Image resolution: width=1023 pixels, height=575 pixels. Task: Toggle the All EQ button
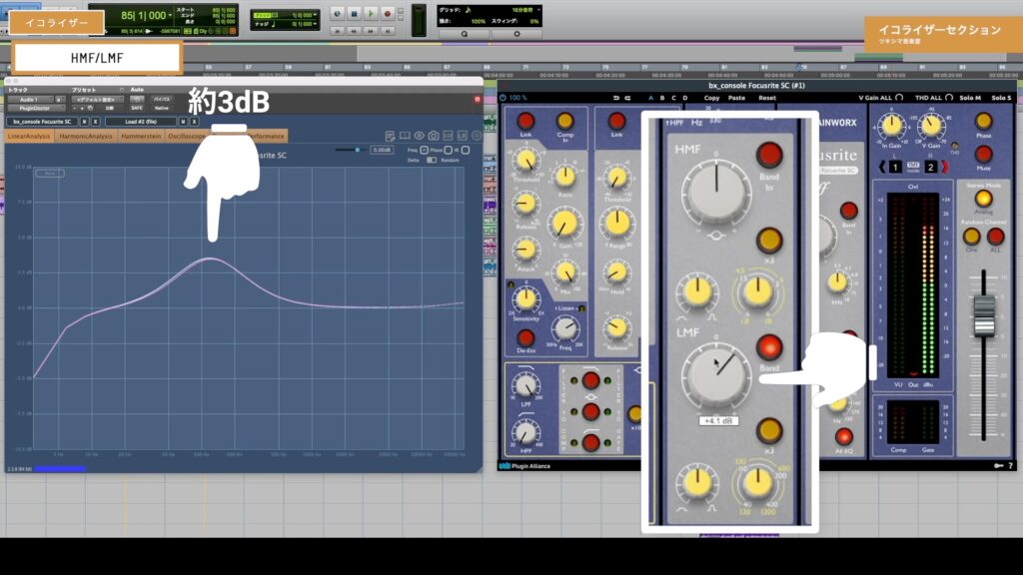point(843,436)
